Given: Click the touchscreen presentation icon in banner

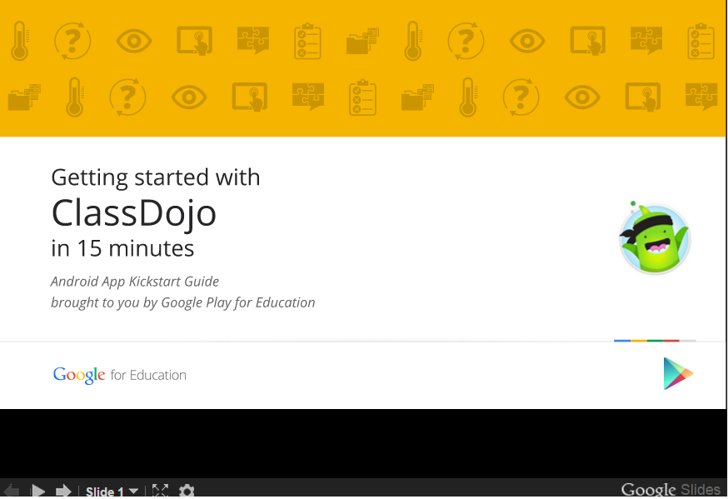Looking at the screenshot, I should point(194,40).
